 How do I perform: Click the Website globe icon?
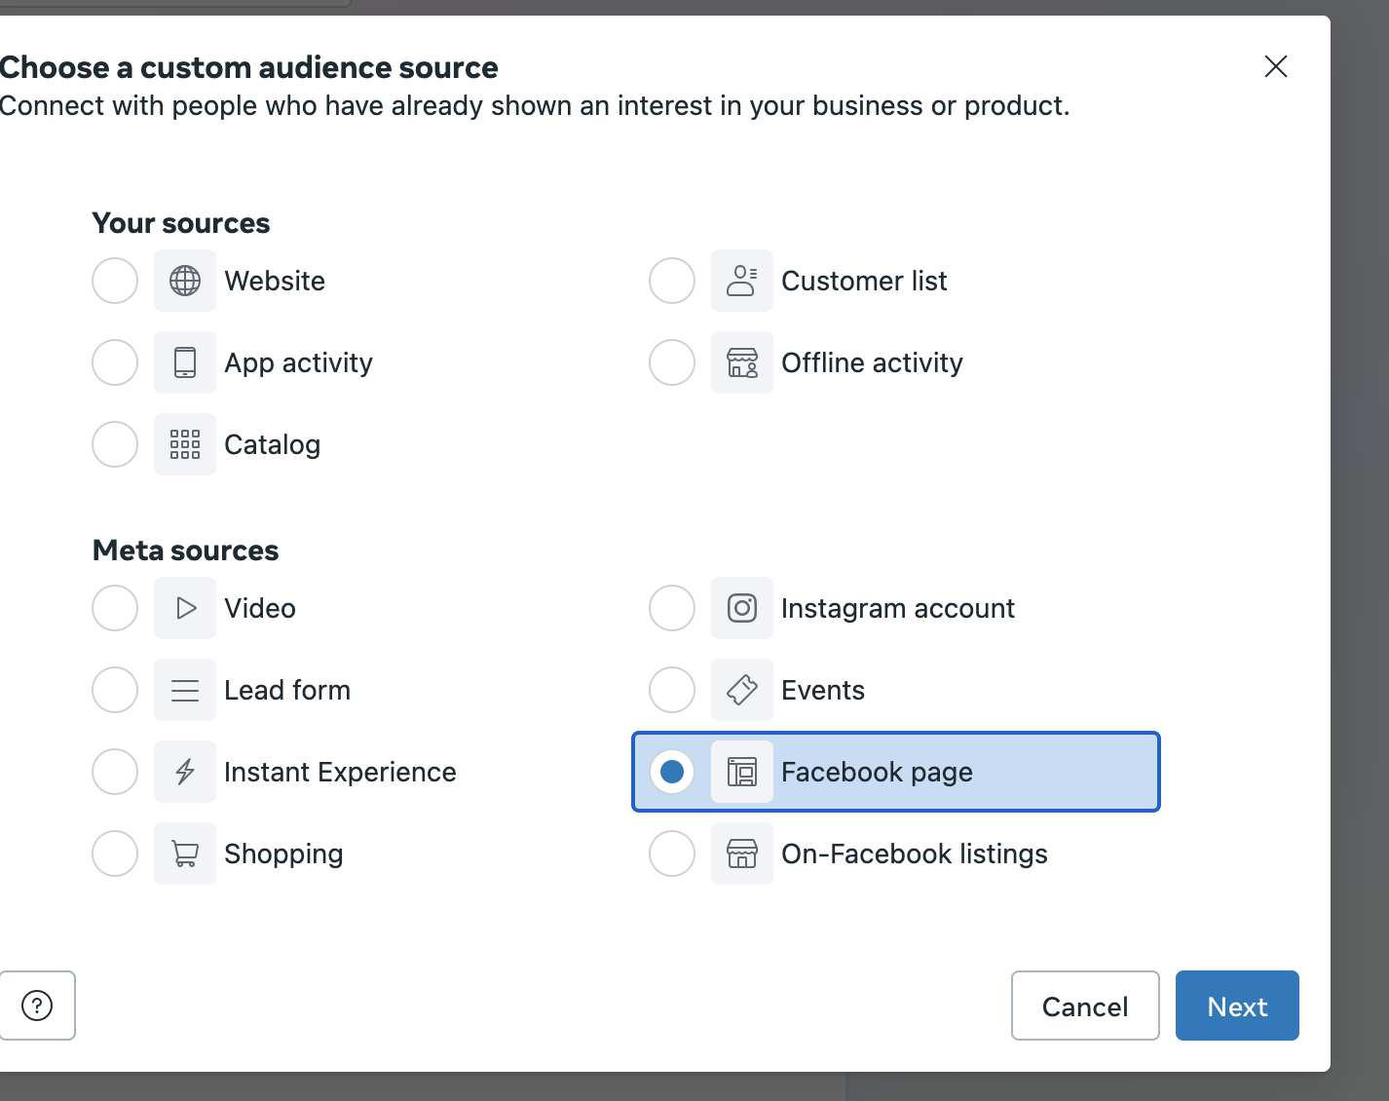point(185,281)
